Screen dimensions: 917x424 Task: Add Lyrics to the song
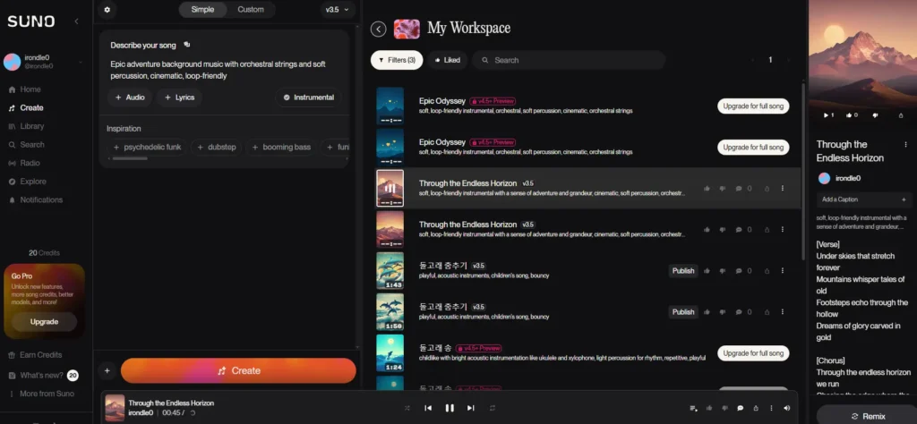click(179, 98)
